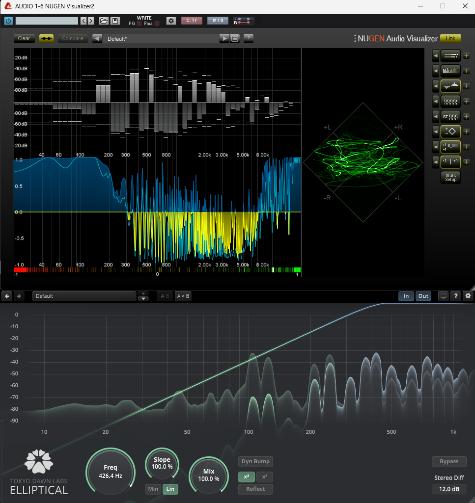This screenshot has height=503, width=475.
Task: Enable the PG write checkbox
Action: coord(140,24)
